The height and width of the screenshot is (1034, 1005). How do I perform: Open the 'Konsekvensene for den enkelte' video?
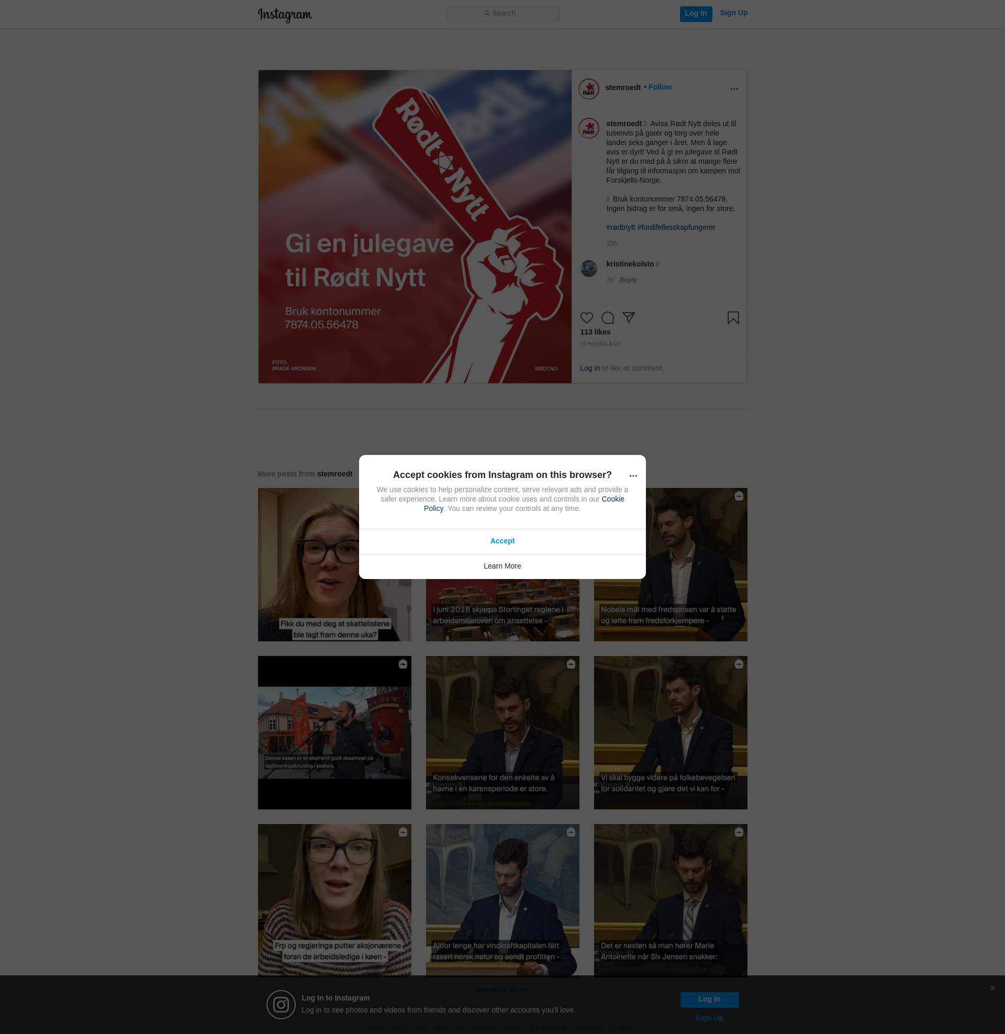click(x=502, y=732)
